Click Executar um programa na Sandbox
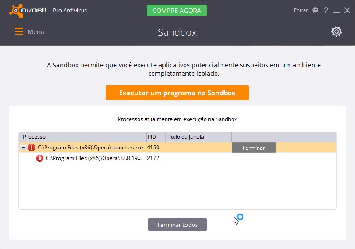Image resolution: width=355 pixels, height=249 pixels. (x=177, y=93)
